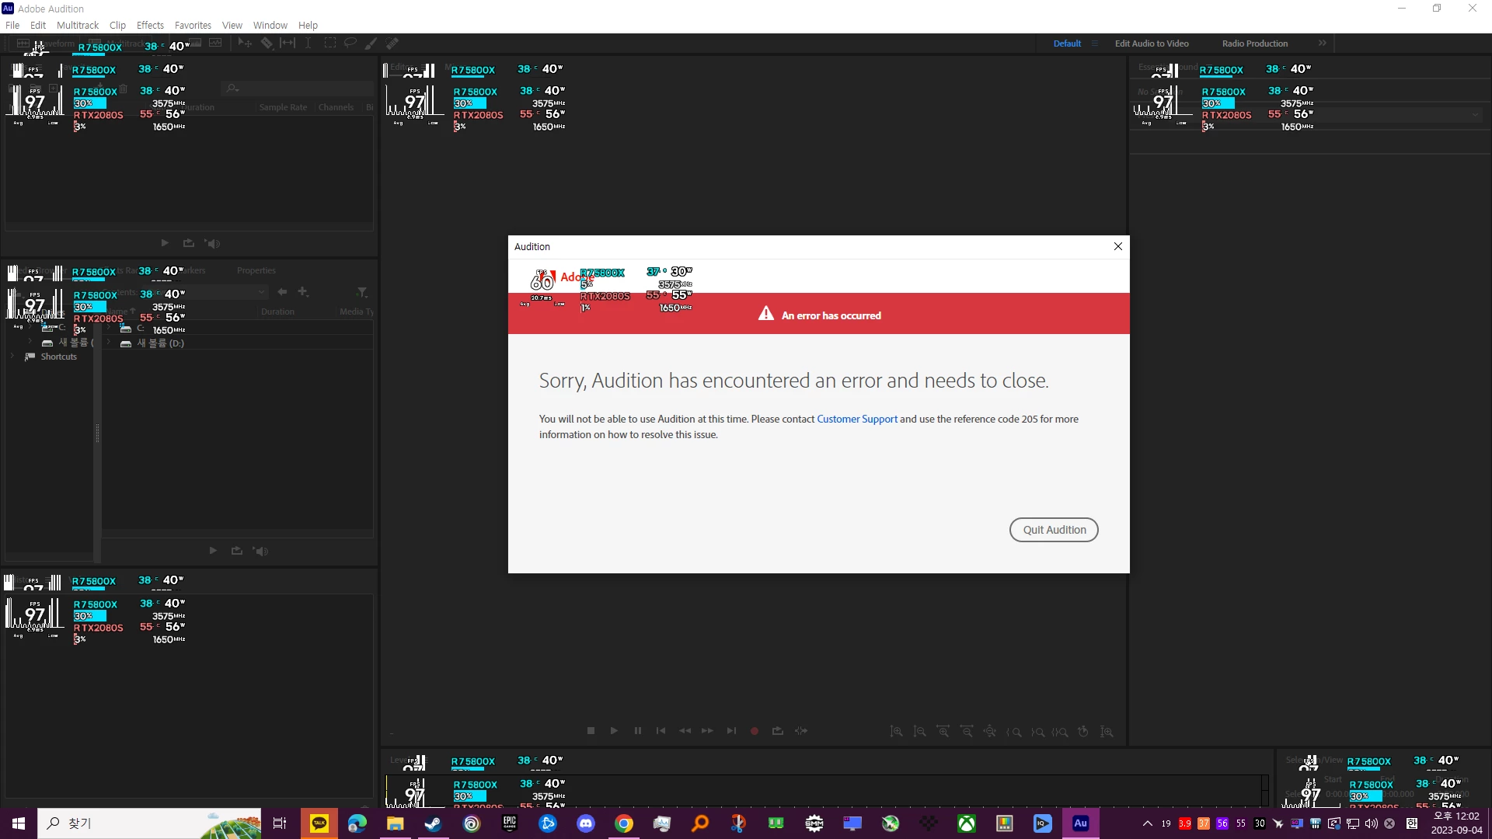Expand the Shortcuts tree item
The height and width of the screenshot is (839, 1492).
point(12,357)
